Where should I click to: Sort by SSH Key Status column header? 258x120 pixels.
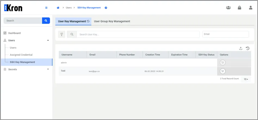206,55
